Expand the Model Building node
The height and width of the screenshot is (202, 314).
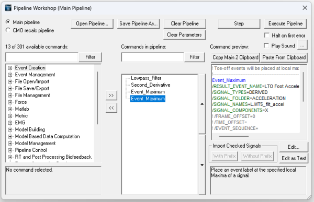(x=10, y=129)
